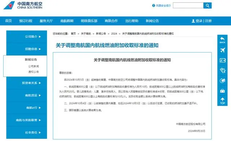Click the TOP arrow to return to top
231x141 pixels.
[222, 101]
